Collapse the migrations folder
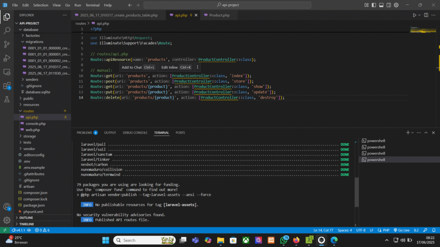The width and height of the screenshot is (440, 247). pos(34,42)
